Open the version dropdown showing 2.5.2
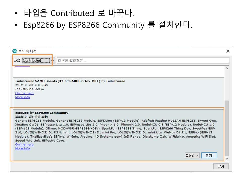Viewport: 242px width, 181px height. click(192, 155)
